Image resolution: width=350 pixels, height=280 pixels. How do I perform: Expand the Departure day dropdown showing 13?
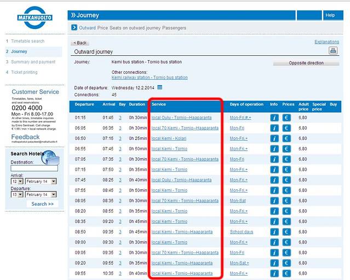pyautogui.click(x=16, y=194)
